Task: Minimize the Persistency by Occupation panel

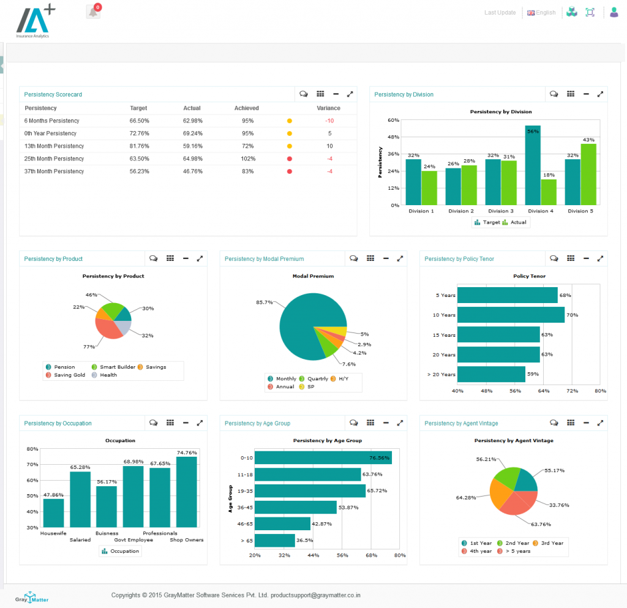Action: tap(186, 423)
